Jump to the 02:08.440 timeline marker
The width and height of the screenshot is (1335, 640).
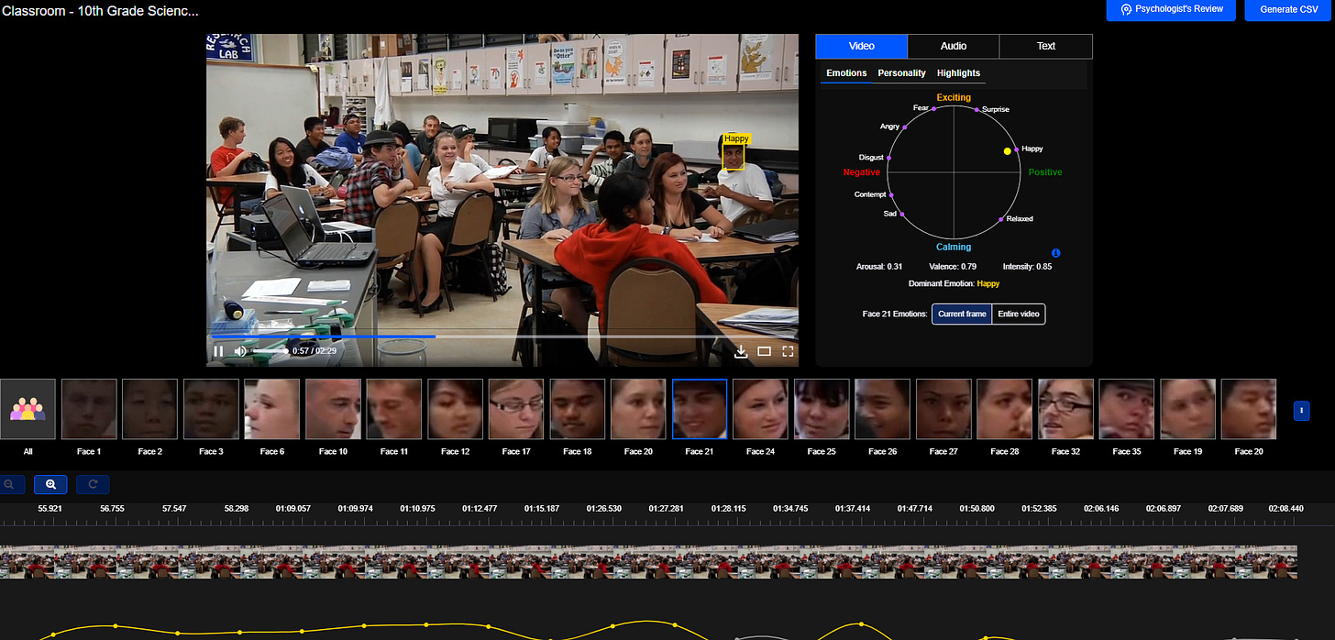tap(1285, 508)
